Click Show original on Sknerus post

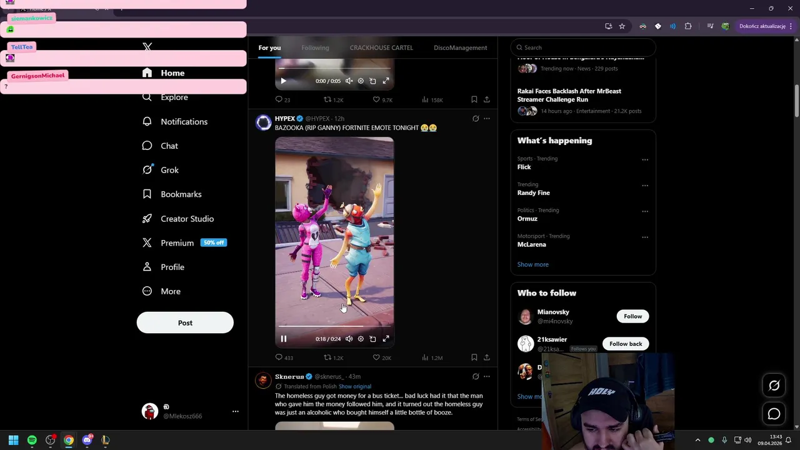(354, 386)
